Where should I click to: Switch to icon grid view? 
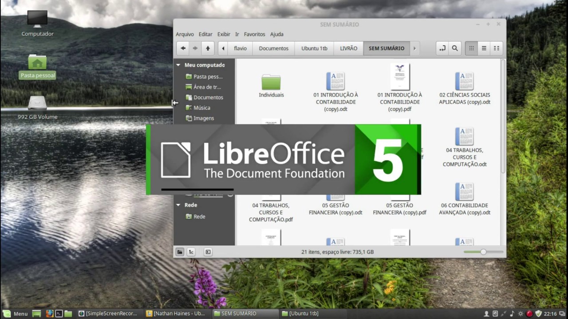pos(471,48)
